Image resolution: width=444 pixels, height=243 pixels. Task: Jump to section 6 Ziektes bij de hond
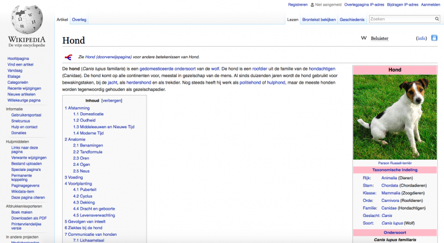pos(83,228)
